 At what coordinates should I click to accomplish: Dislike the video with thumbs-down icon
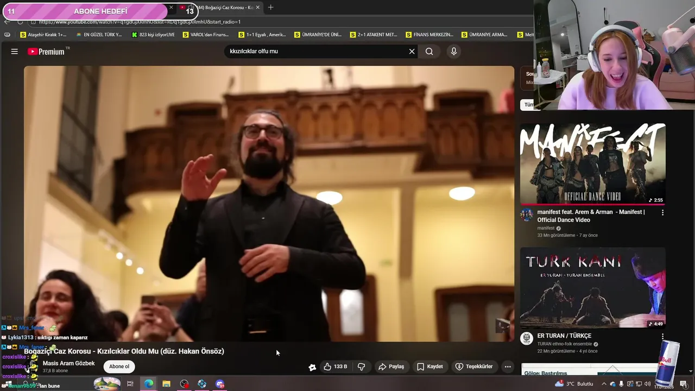pos(361,367)
